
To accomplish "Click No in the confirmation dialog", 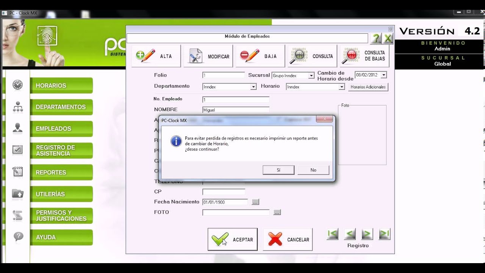I will (x=313, y=170).
